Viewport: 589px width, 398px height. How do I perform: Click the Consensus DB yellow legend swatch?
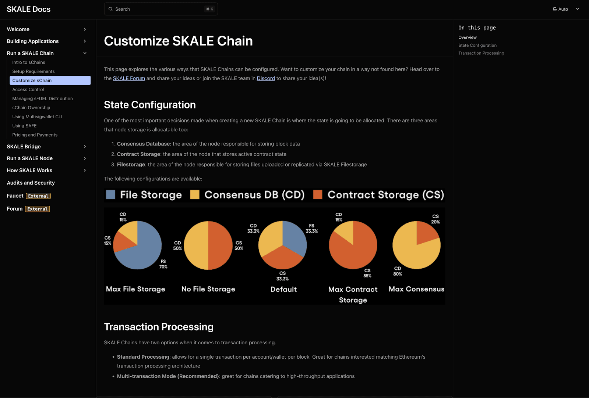195,194
